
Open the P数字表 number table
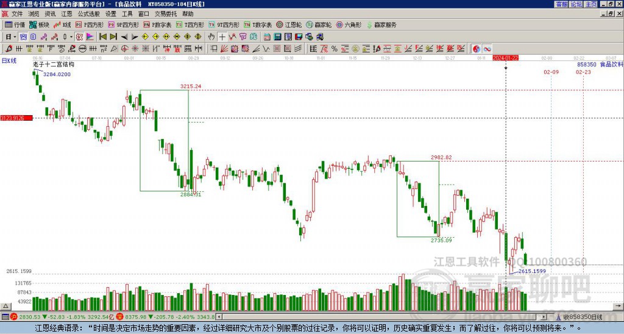pyautogui.click(x=158, y=24)
